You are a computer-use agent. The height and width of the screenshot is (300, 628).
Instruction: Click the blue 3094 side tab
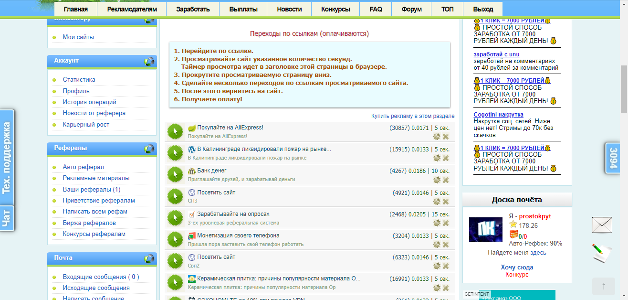point(613,157)
